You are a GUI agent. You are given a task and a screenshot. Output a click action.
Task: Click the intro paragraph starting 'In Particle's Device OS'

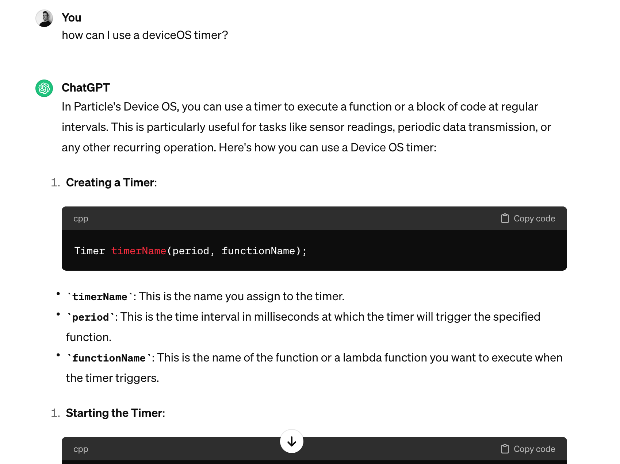[306, 127]
